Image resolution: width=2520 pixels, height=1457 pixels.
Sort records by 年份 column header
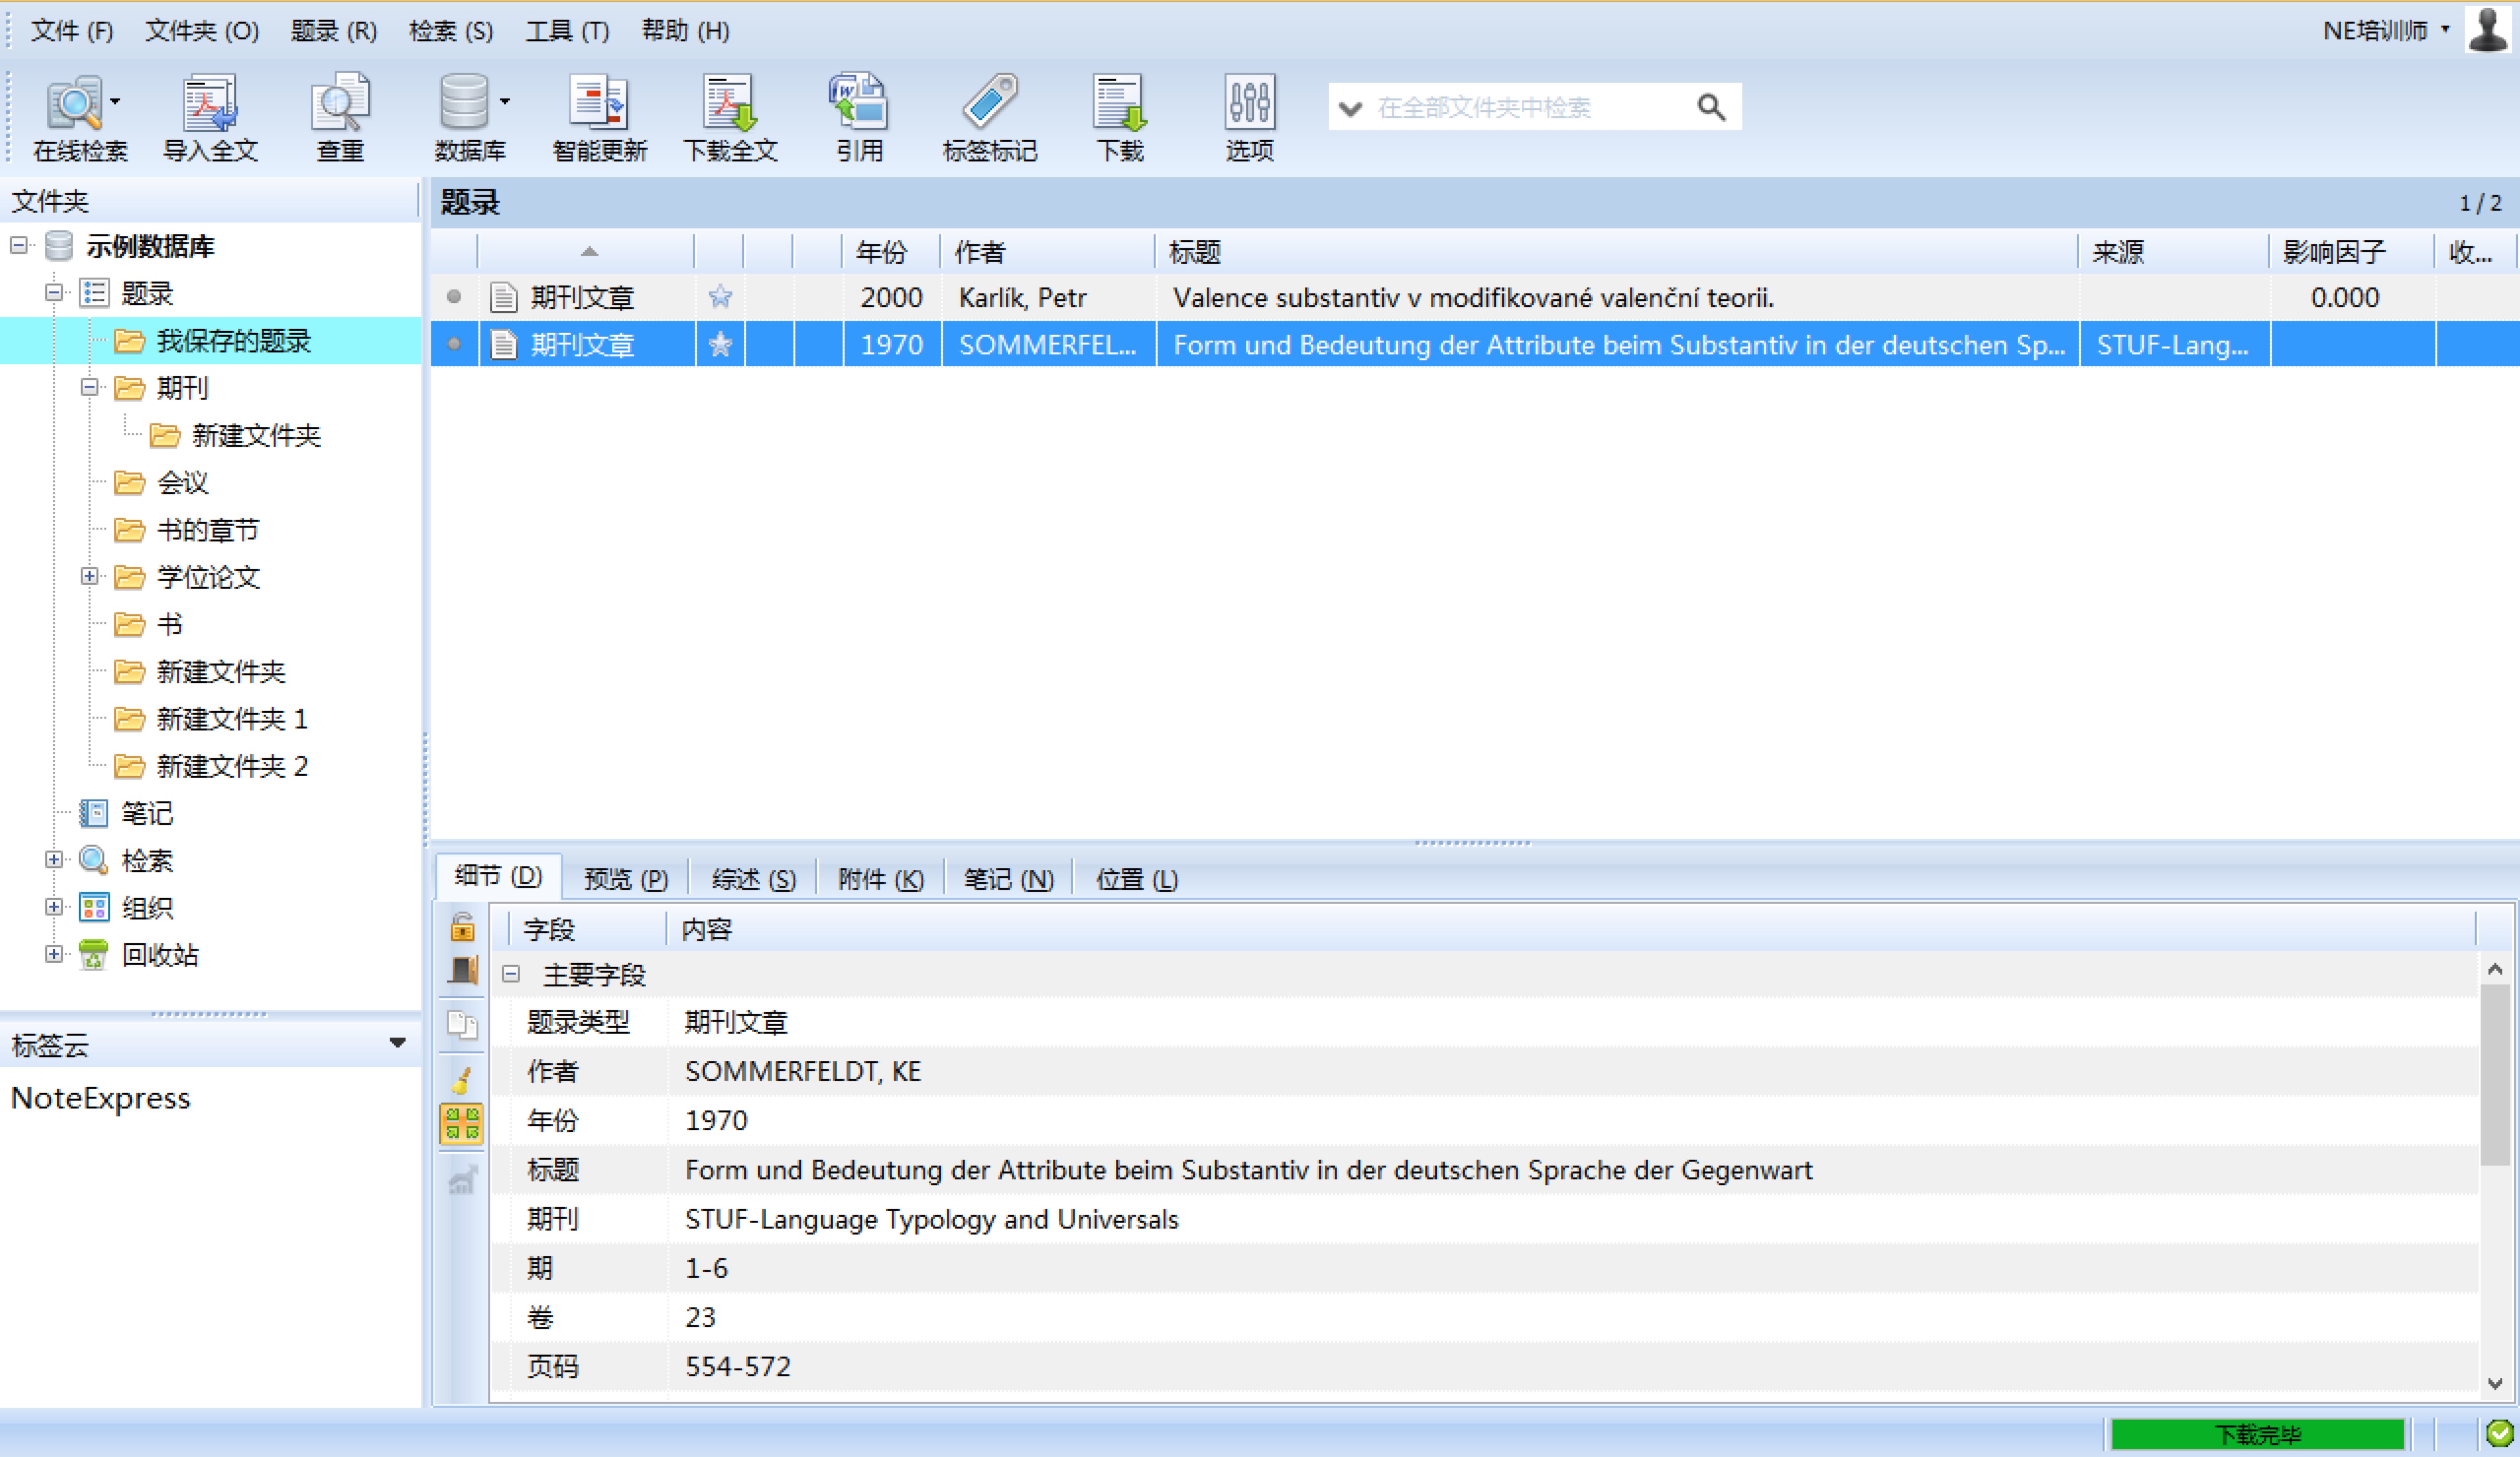890,252
